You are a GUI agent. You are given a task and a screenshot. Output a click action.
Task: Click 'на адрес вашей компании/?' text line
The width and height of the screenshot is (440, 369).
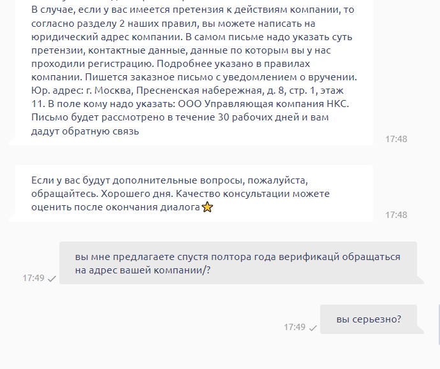[x=142, y=270]
